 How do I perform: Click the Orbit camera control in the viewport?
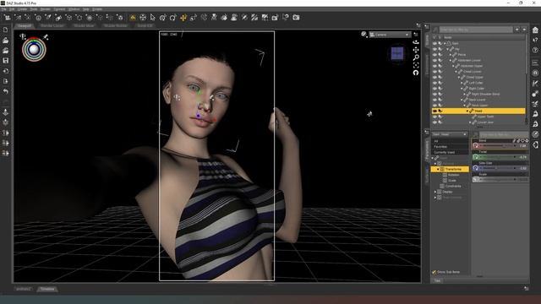416,42
